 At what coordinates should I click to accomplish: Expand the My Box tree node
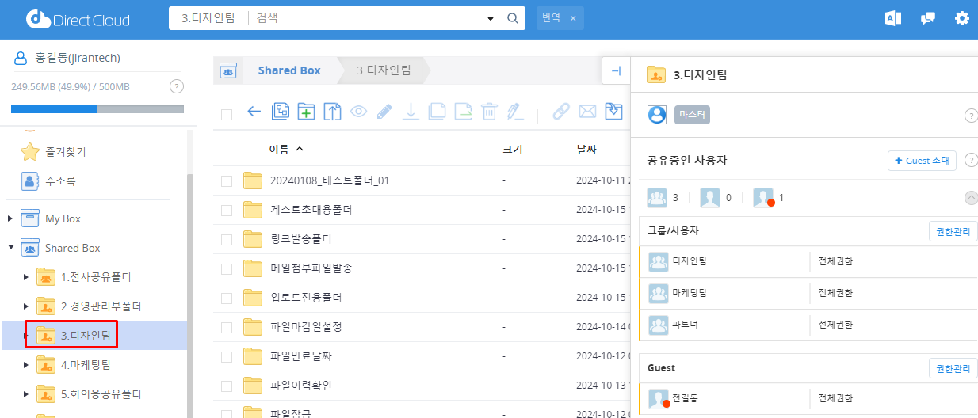click(10, 218)
